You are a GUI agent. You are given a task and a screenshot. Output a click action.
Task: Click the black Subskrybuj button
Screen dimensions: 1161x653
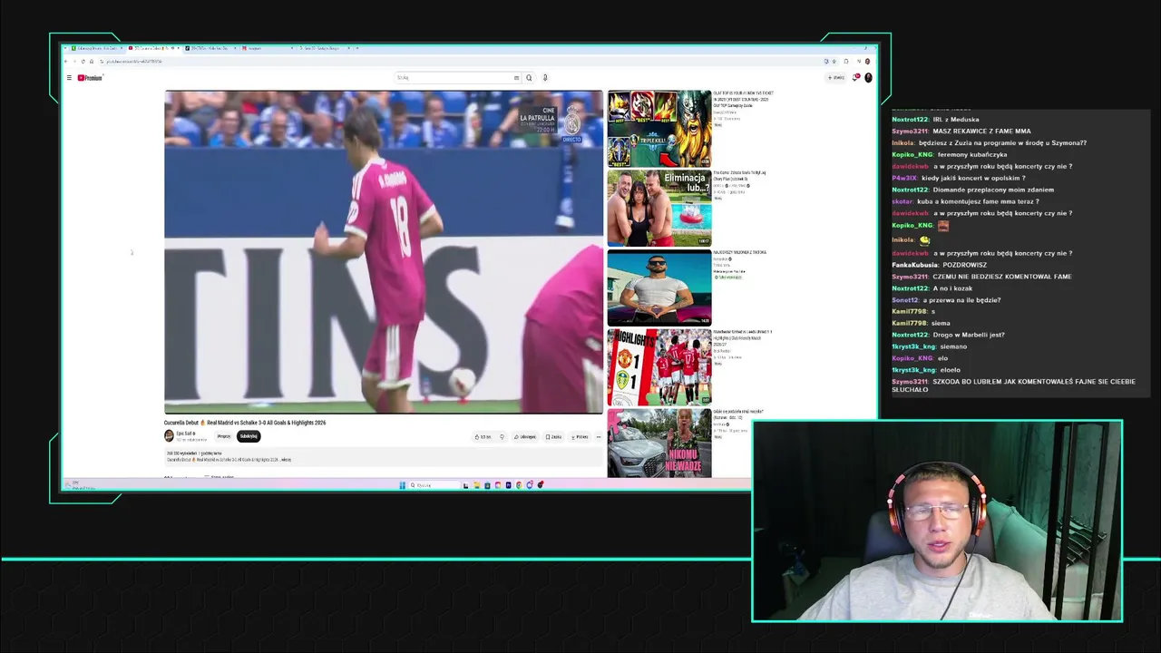coord(249,436)
